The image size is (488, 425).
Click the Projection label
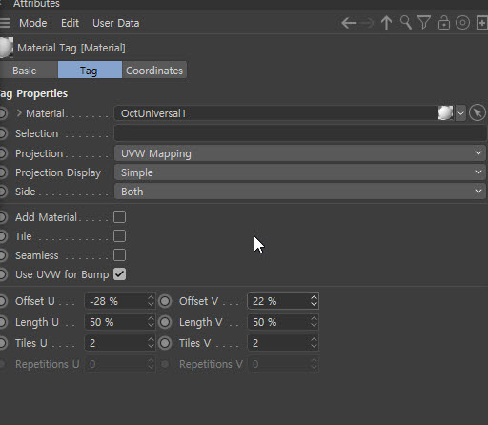[x=39, y=153]
